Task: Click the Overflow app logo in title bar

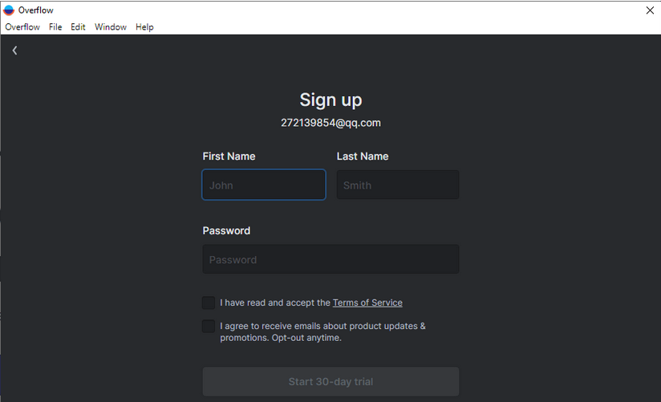Action: pos(9,10)
